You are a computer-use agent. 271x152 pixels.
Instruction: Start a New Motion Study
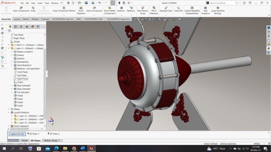tap(142, 10)
